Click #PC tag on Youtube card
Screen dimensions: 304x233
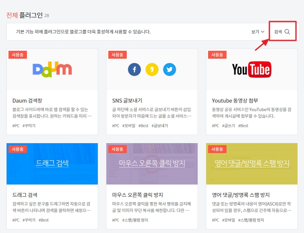(x=215, y=126)
